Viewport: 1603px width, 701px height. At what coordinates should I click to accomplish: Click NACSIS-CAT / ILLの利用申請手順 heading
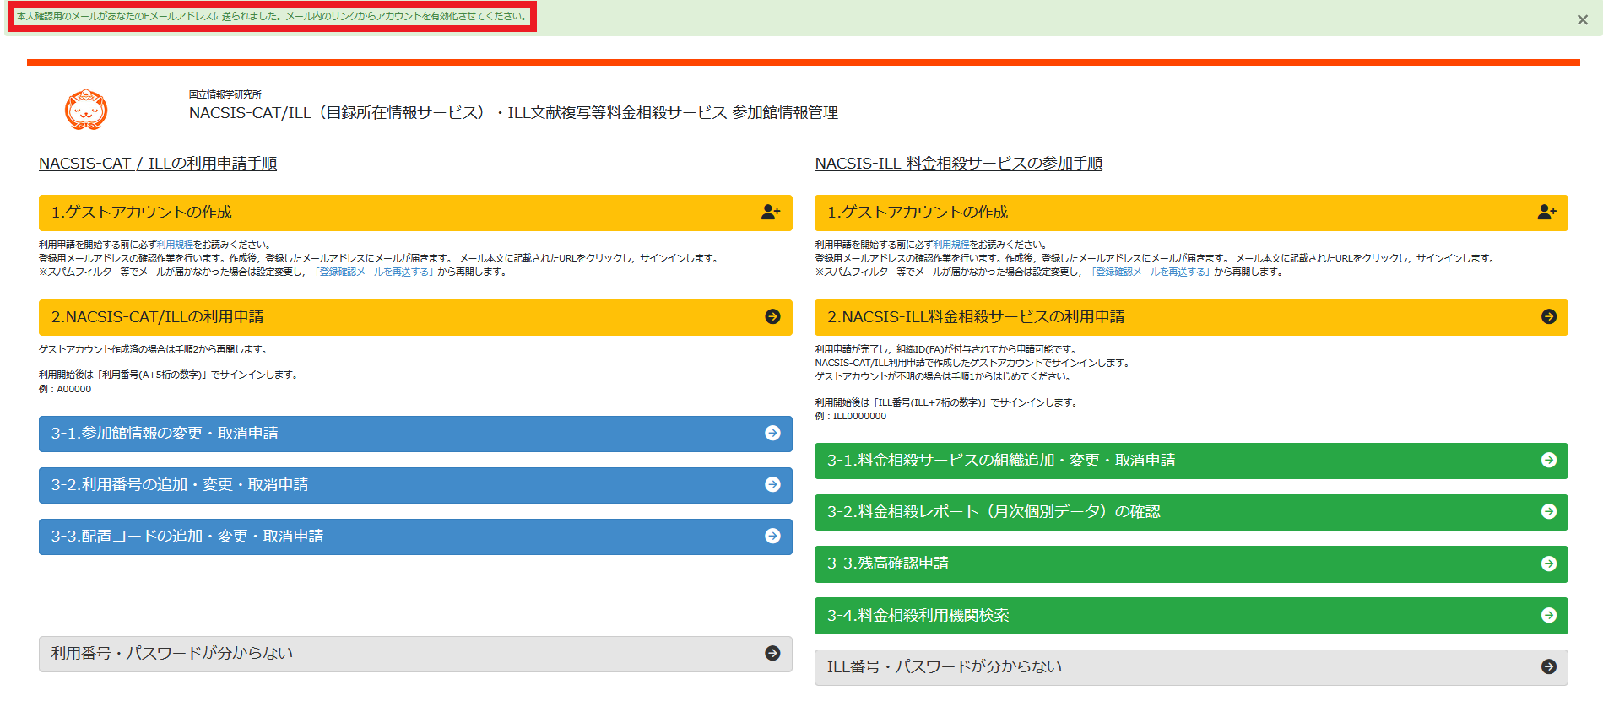(158, 164)
